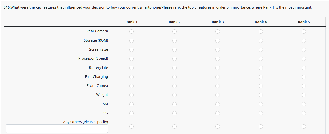Choose Rank 5 for Rear Camera
This screenshot has width=329, height=134.
[304, 31]
